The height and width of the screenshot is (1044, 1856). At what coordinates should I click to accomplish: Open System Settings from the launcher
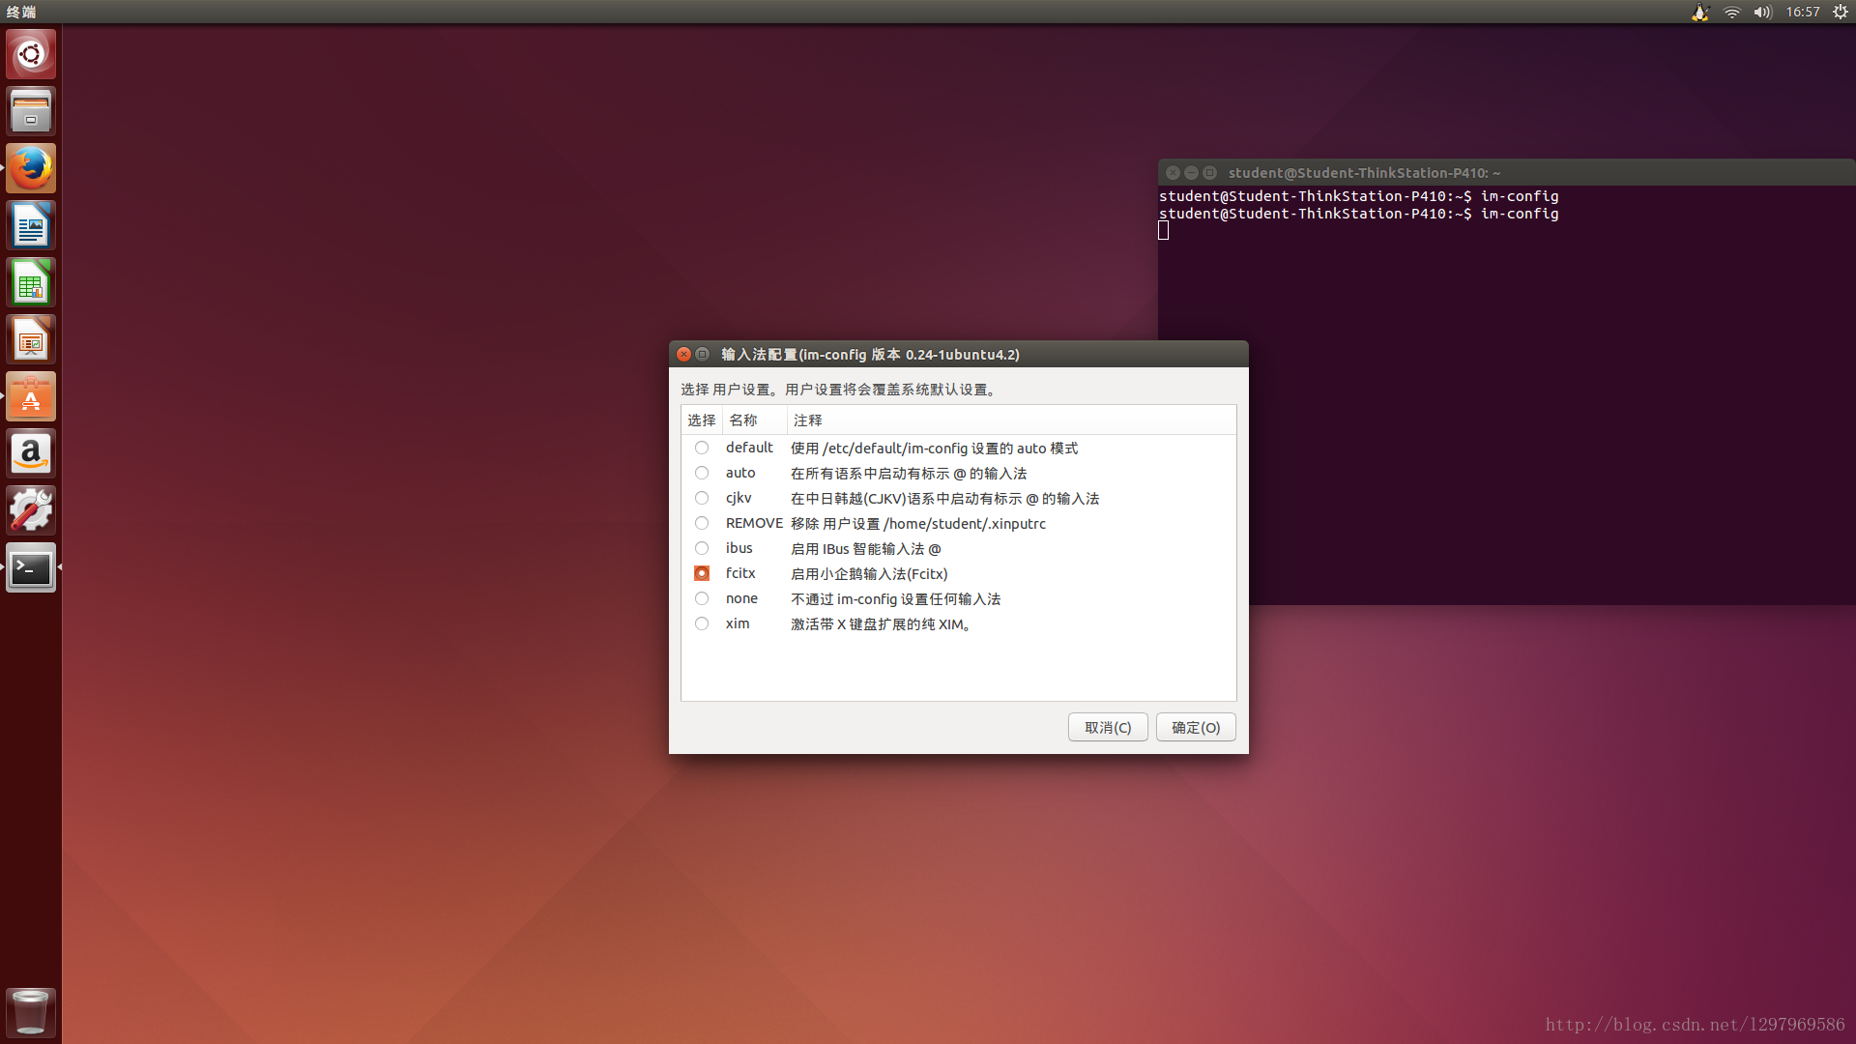31,510
